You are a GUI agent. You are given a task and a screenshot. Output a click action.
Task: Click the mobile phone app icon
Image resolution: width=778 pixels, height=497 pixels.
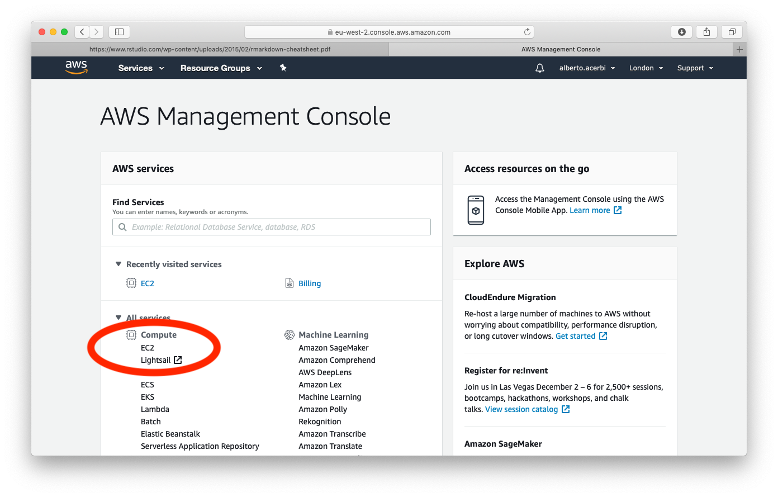click(x=476, y=210)
